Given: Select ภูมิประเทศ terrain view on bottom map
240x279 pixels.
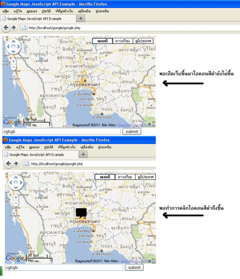Looking at the screenshot, I should click(x=146, y=177).
